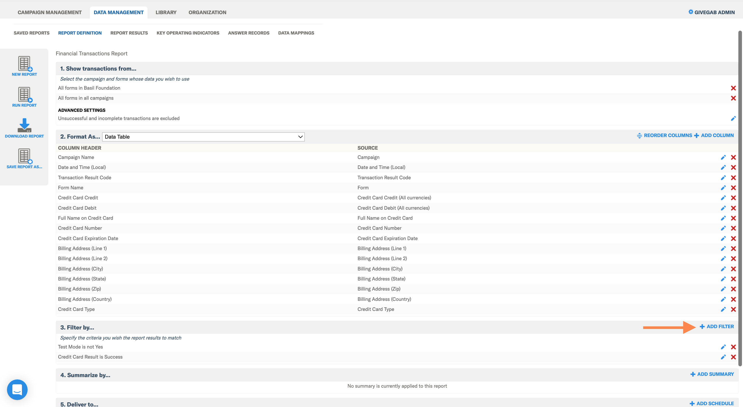Click the page vertical scrollbar

(740, 198)
